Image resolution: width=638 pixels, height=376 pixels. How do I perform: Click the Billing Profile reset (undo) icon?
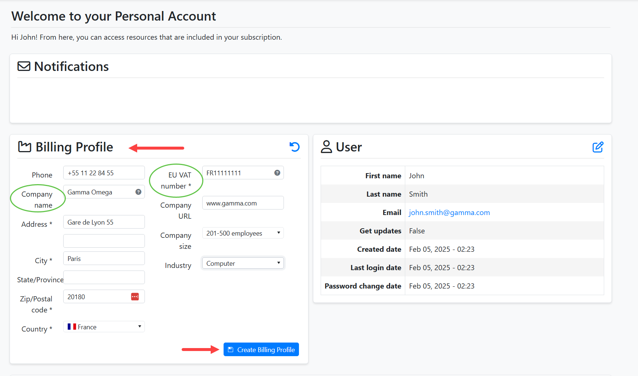pos(295,147)
